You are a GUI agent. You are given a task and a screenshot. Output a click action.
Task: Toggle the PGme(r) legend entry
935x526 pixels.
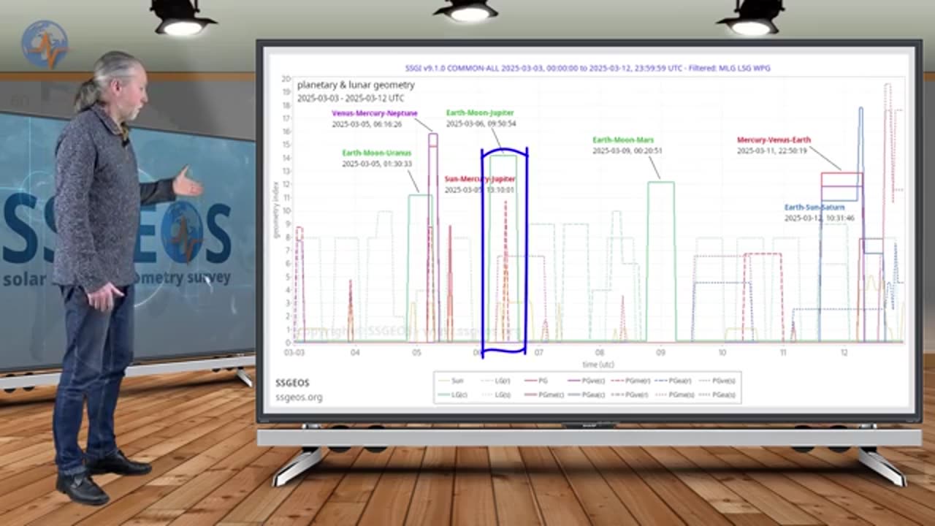tap(630, 381)
